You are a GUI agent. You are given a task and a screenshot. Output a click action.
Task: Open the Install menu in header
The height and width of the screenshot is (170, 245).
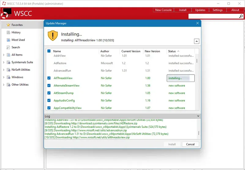[183, 10]
